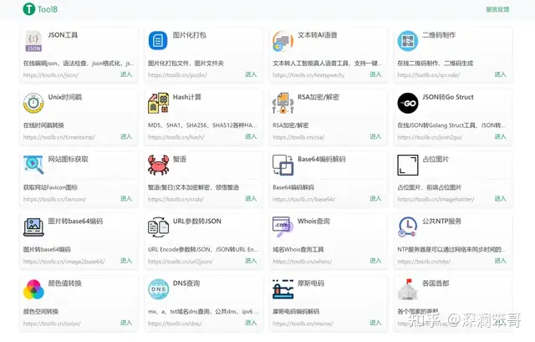Click the 公共NTP服务 clock icon

pyautogui.click(x=408, y=227)
